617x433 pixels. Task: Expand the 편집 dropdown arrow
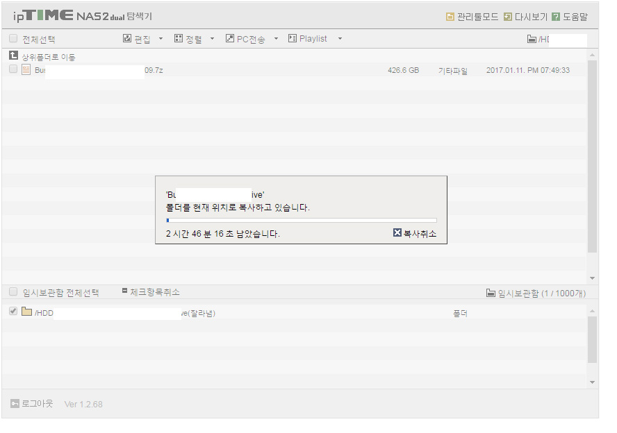click(161, 38)
